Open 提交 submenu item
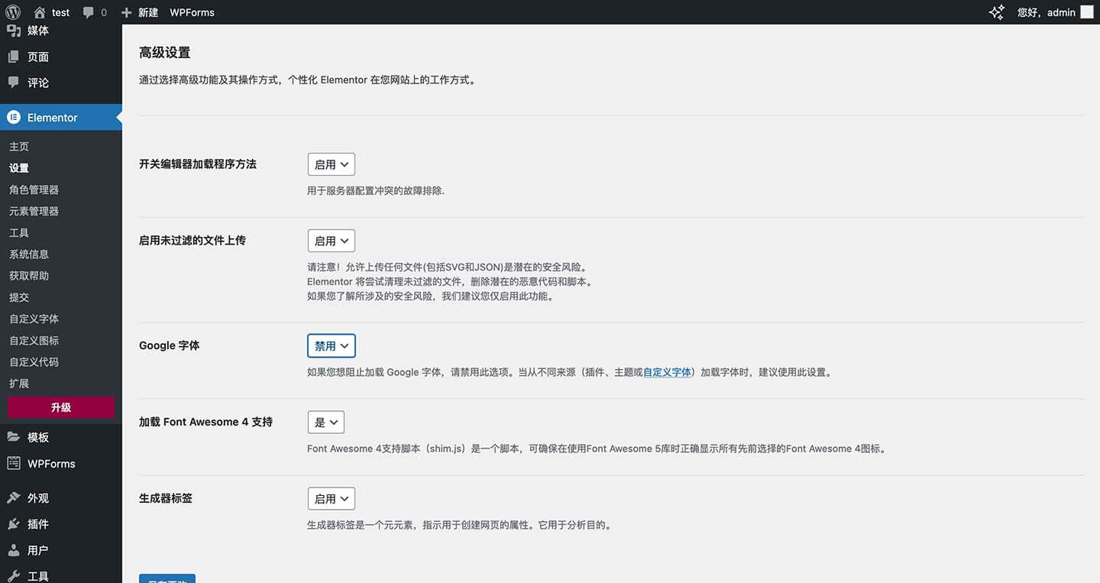The width and height of the screenshot is (1100, 583). click(x=19, y=296)
